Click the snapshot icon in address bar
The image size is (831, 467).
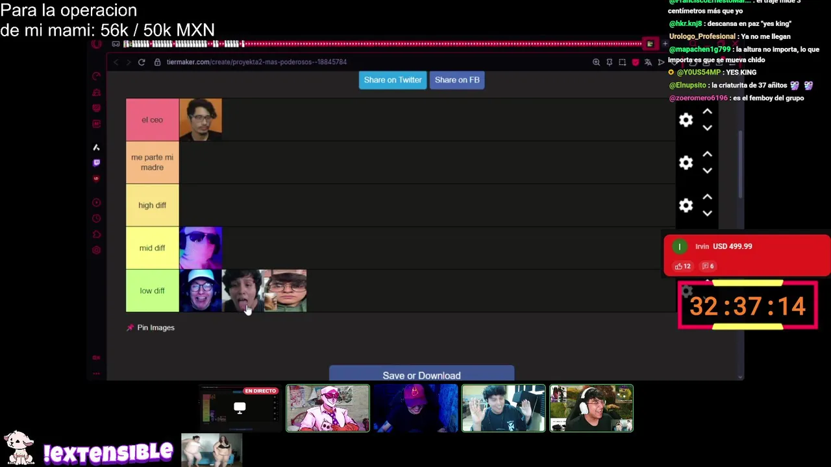click(x=622, y=62)
